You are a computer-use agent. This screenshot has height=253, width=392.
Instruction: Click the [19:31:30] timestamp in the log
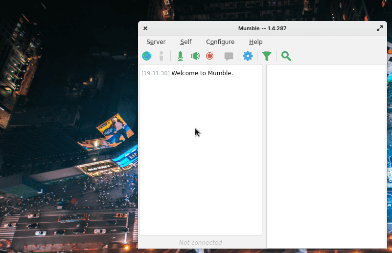(x=156, y=73)
